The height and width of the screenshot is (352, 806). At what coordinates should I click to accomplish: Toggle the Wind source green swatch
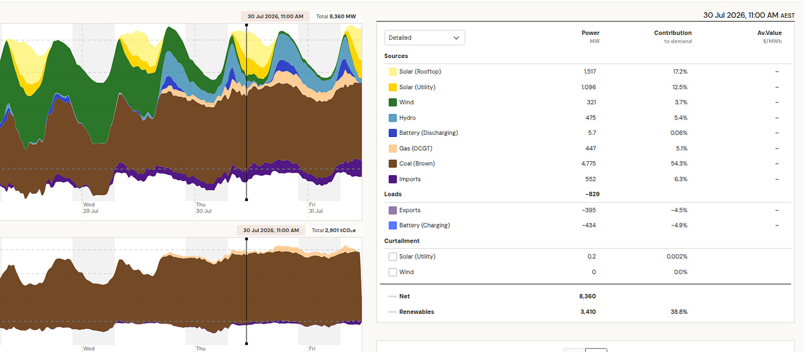coord(392,102)
